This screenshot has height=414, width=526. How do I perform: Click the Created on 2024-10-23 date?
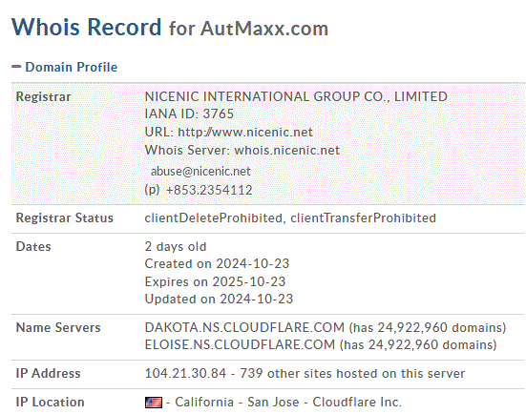[217, 263]
